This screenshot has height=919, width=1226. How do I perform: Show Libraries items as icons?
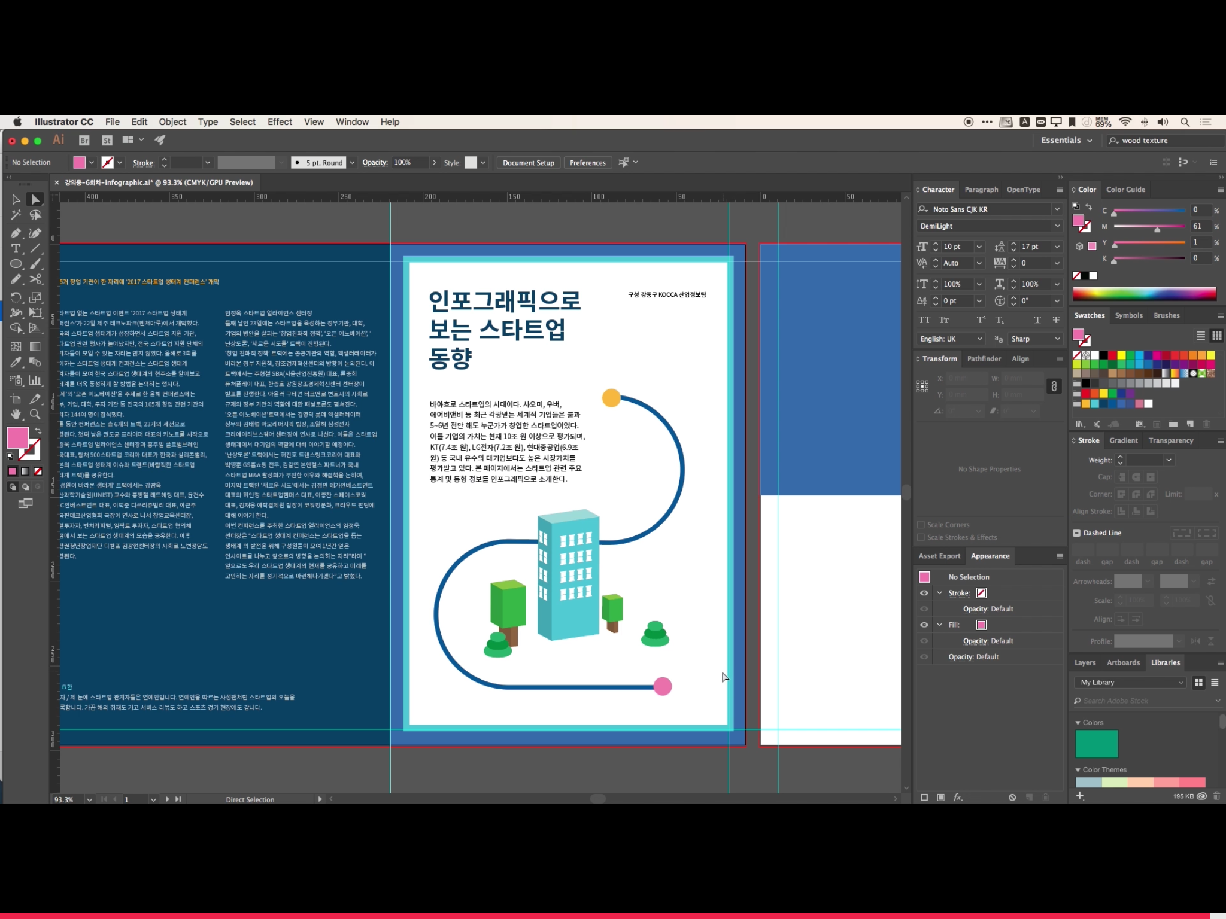click(1199, 683)
